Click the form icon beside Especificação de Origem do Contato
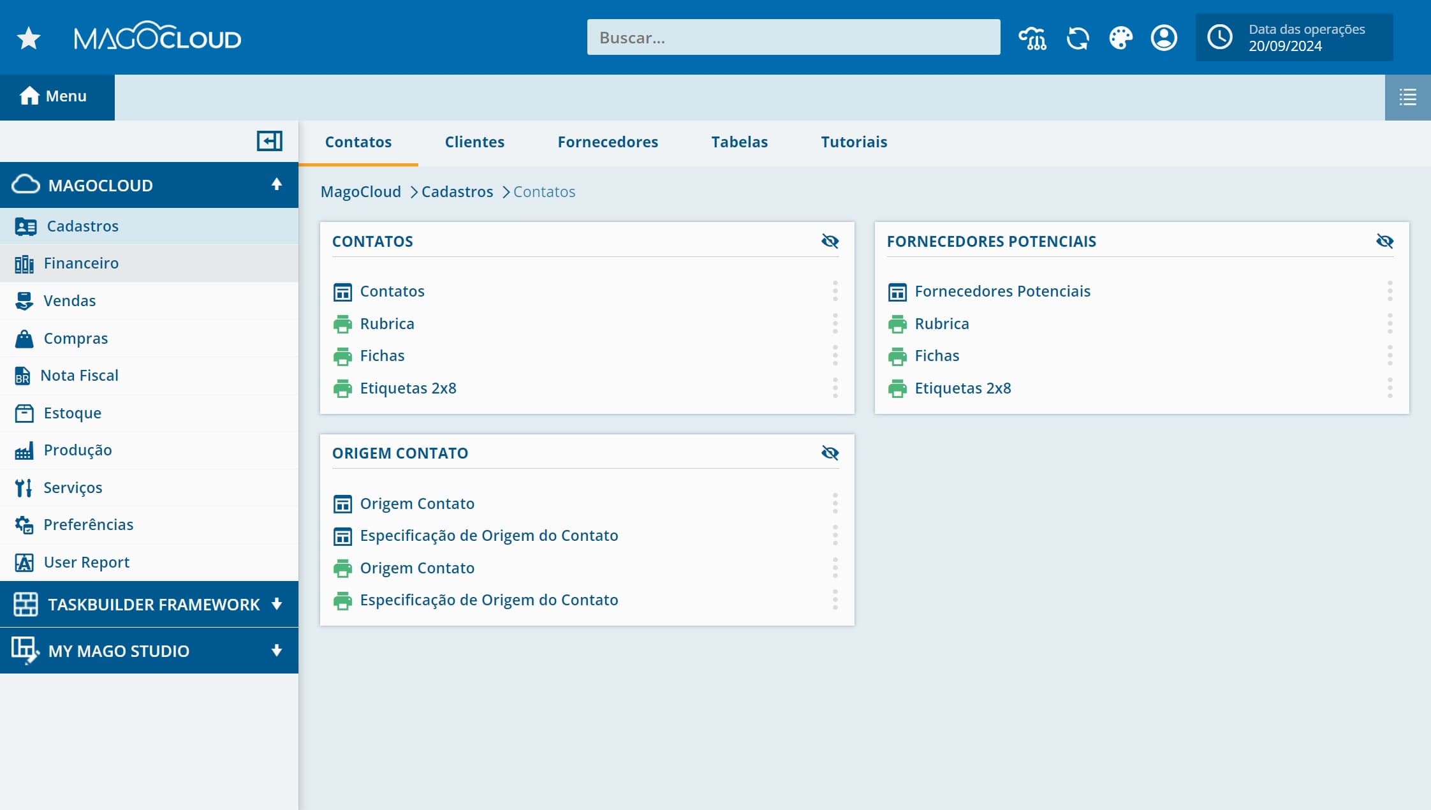Screen dimensions: 1431x810 click(342, 536)
